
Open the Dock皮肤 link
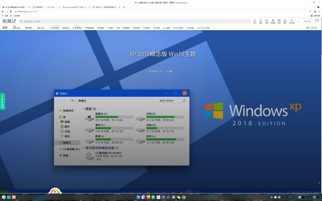click(166, 28)
